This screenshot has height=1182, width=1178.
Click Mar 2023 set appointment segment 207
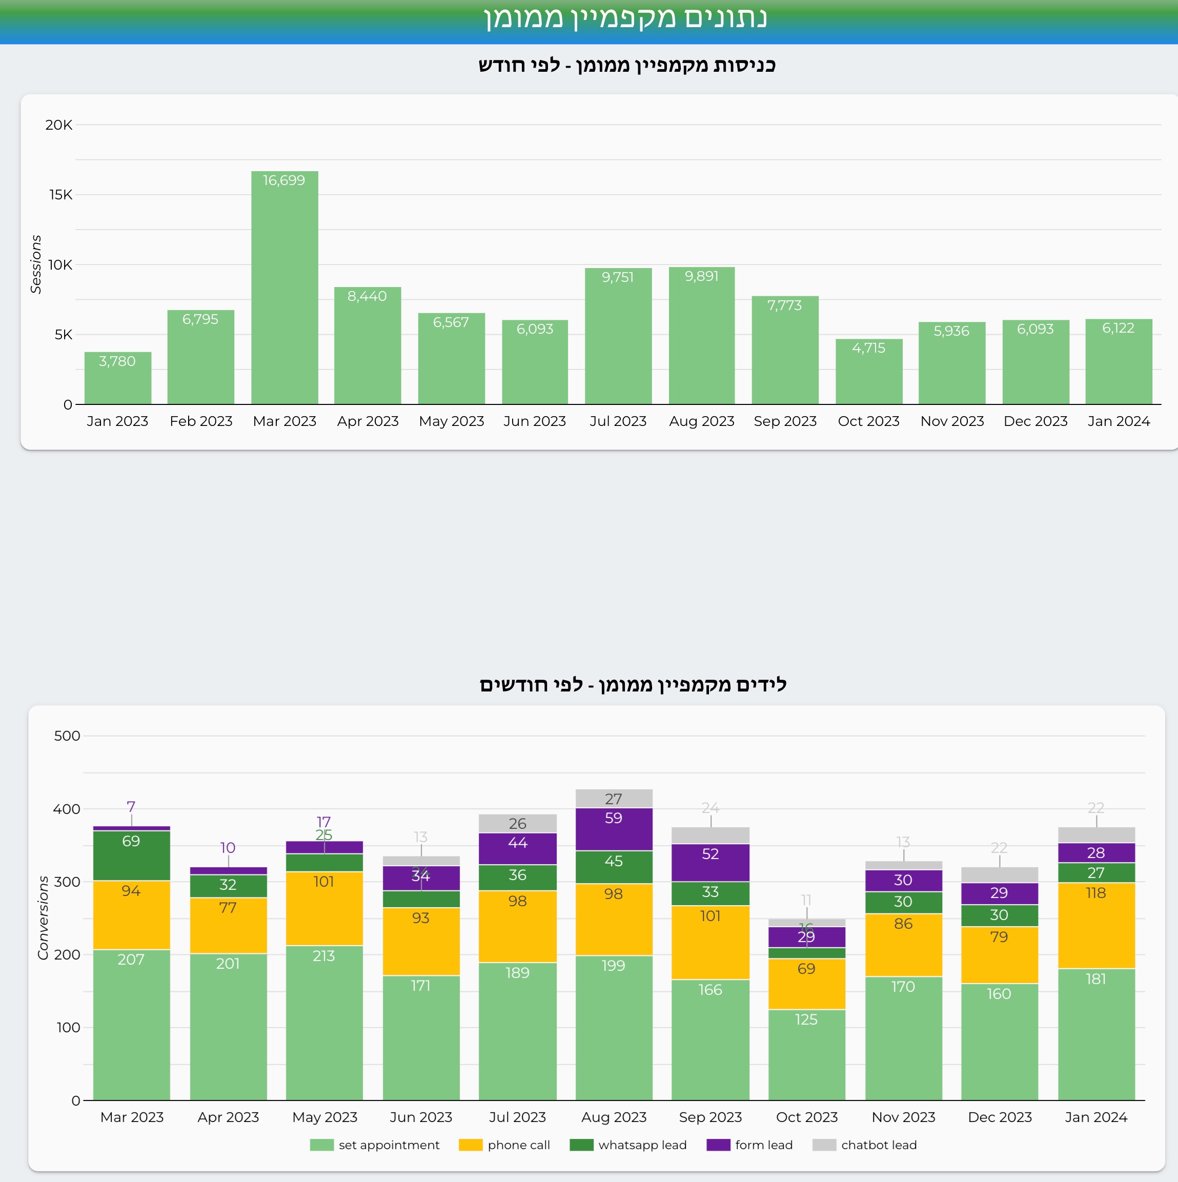132,1025
